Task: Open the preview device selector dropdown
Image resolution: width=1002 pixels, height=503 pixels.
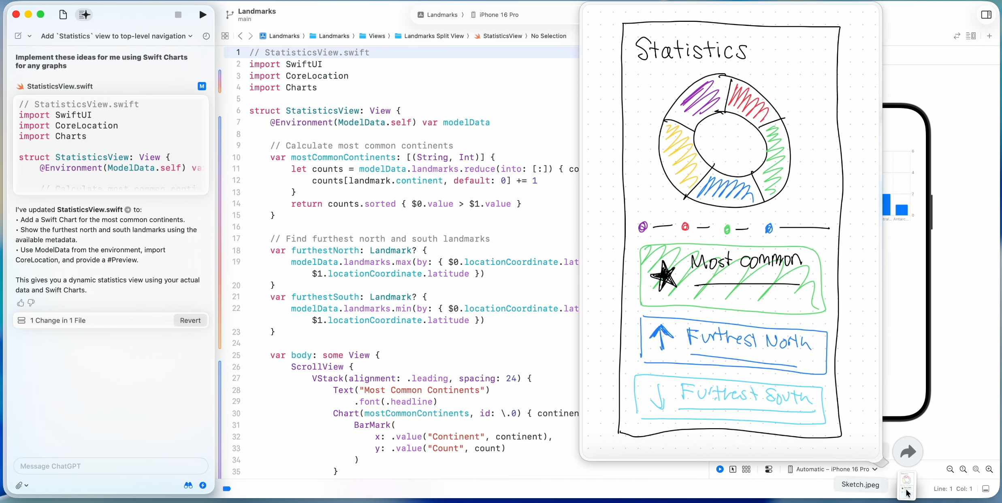Action: [832, 469]
